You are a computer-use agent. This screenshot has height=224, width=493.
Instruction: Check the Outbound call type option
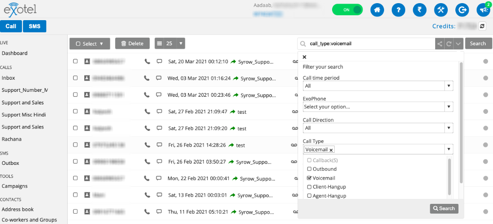309,169
